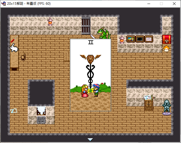The width and height of the screenshot is (181, 143).
Task: Click the gray knight statue
Action: pos(167,107)
